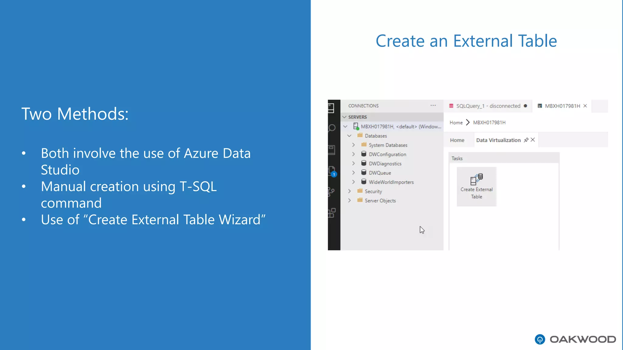The height and width of the screenshot is (350, 623).
Task: Open the Search icon in activity bar
Action: click(x=332, y=128)
